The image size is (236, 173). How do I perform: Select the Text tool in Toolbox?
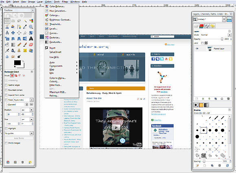[x=31, y=38]
